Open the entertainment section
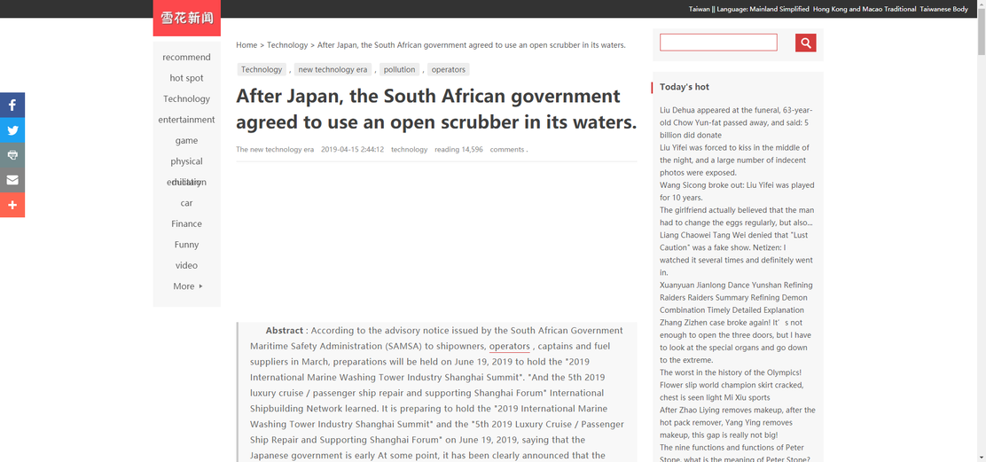Viewport: 986px width, 462px height. coord(187,120)
